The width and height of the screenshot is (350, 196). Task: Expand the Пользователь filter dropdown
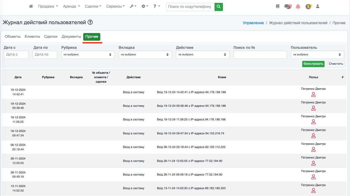click(317, 55)
